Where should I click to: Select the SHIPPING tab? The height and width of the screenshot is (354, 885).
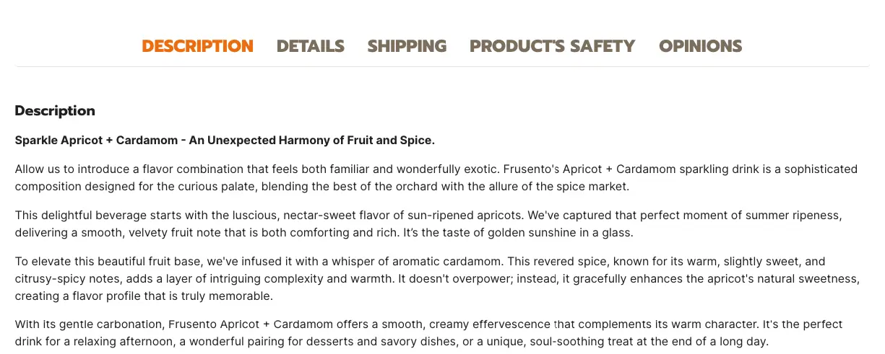(407, 46)
